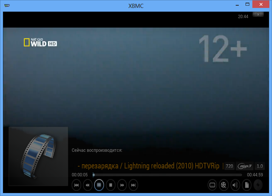Click the 20:44 clock display
Image resolution: width=272 pixels, height=196 pixels.
(x=243, y=17)
